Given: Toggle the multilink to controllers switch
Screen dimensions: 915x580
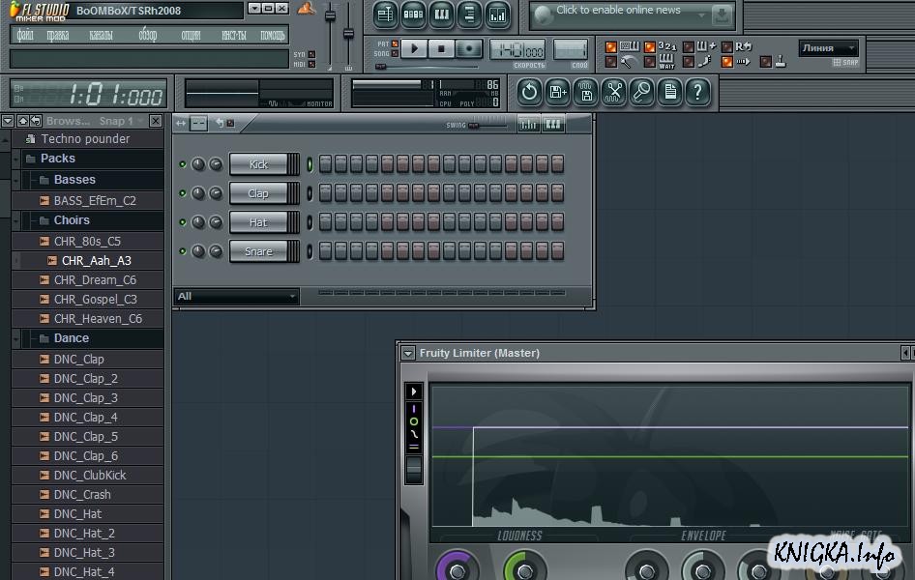Looking at the screenshot, I should coord(766,62).
